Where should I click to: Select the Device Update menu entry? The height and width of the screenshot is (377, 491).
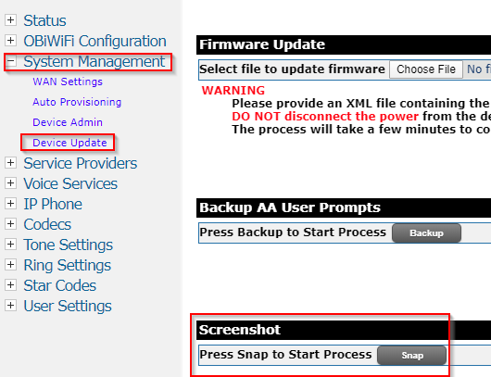point(69,143)
